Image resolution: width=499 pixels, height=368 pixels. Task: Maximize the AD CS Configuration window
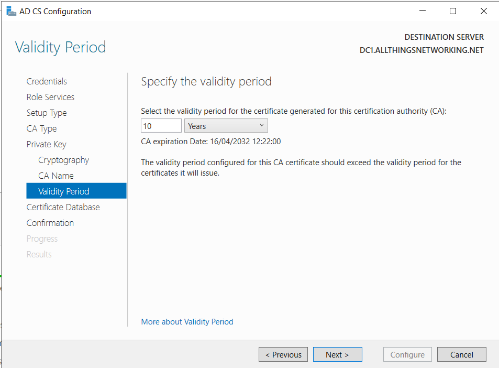click(453, 11)
